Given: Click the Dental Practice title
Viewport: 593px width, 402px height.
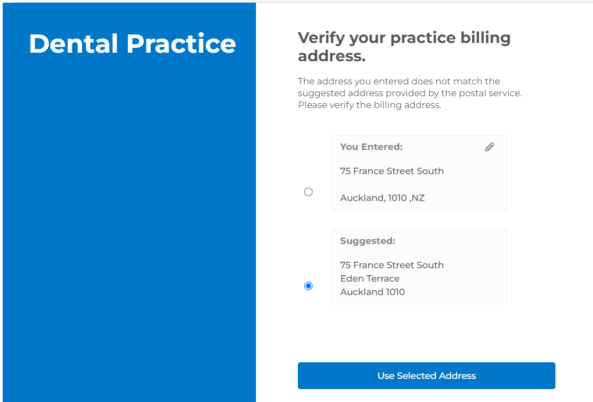Looking at the screenshot, I should click(x=133, y=44).
